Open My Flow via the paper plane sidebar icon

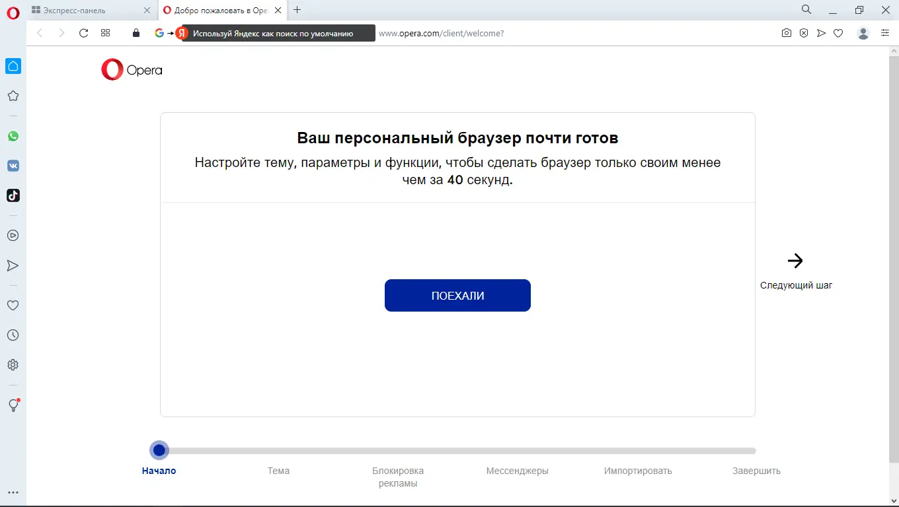click(13, 265)
